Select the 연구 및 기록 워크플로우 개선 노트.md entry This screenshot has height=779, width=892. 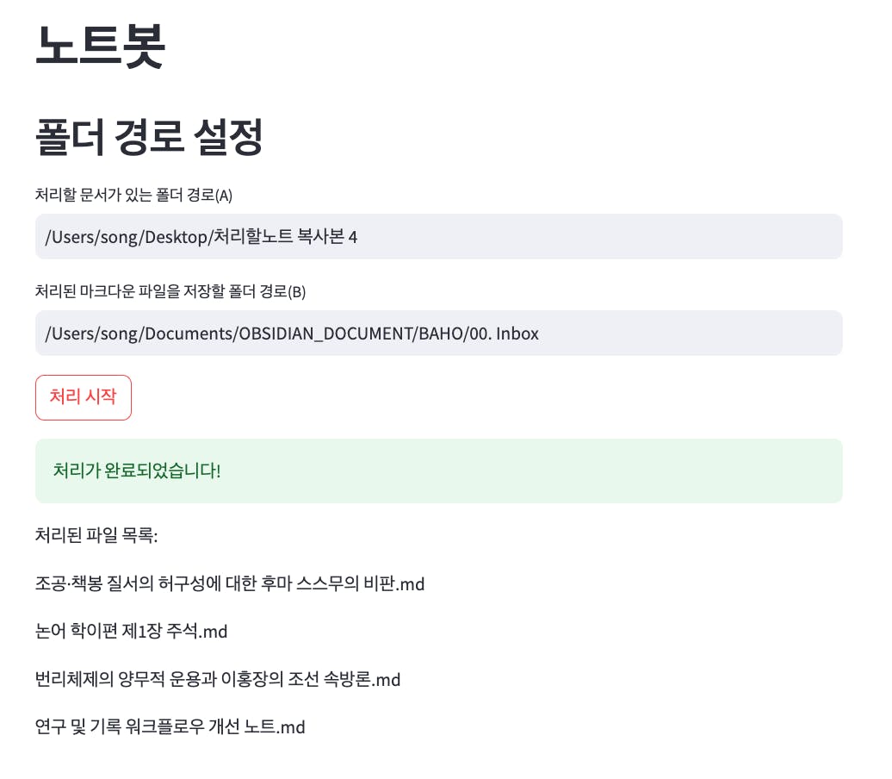[170, 727]
